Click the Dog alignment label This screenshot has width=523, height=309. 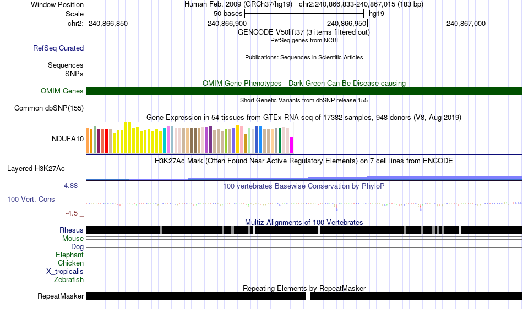(x=77, y=247)
